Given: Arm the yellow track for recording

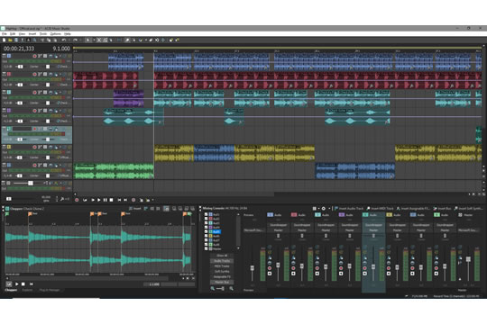Looking at the screenshot, I should 35,147.
